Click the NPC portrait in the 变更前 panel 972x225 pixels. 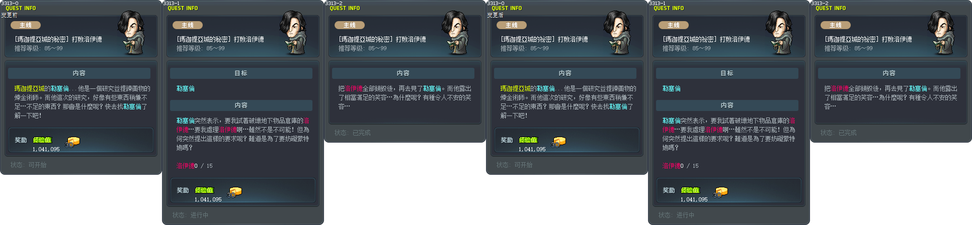[x=133, y=33]
